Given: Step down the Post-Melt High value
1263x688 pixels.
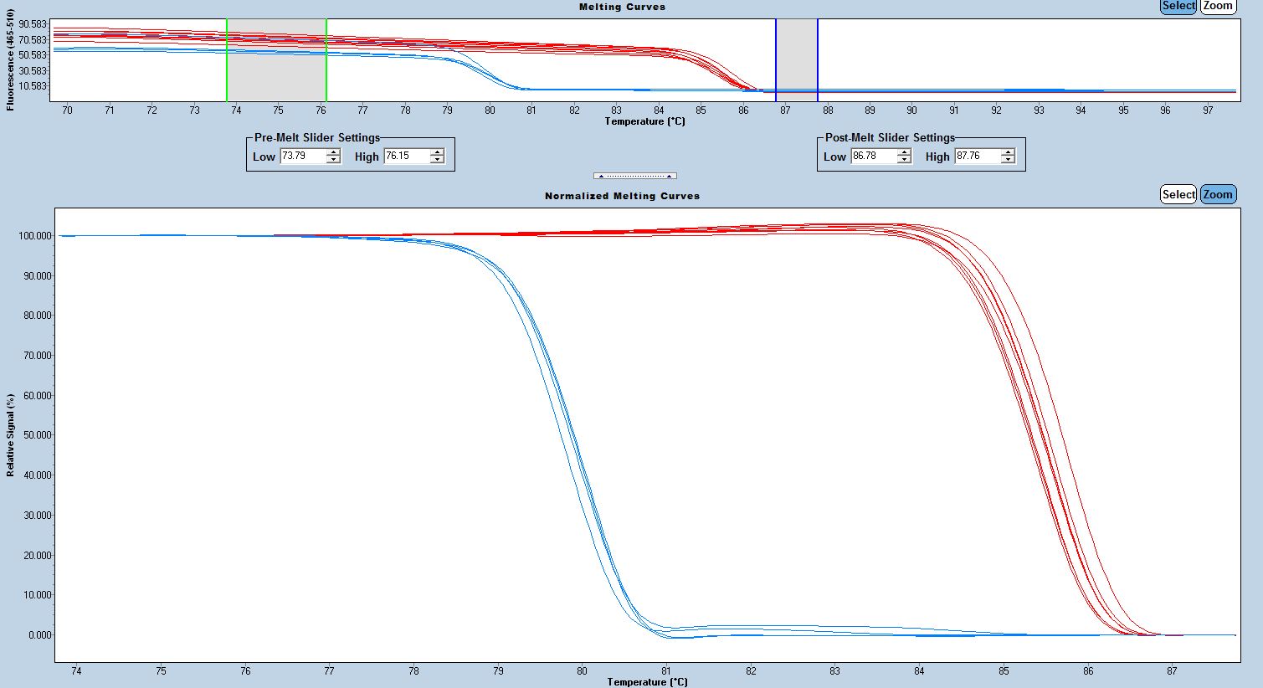Looking at the screenshot, I should [x=1008, y=160].
